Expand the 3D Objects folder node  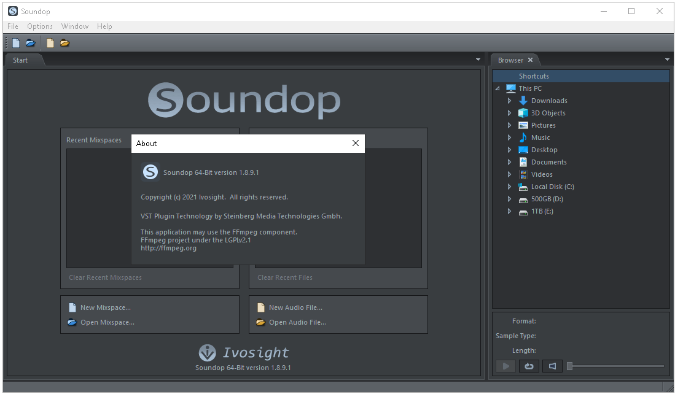coord(509,113)
